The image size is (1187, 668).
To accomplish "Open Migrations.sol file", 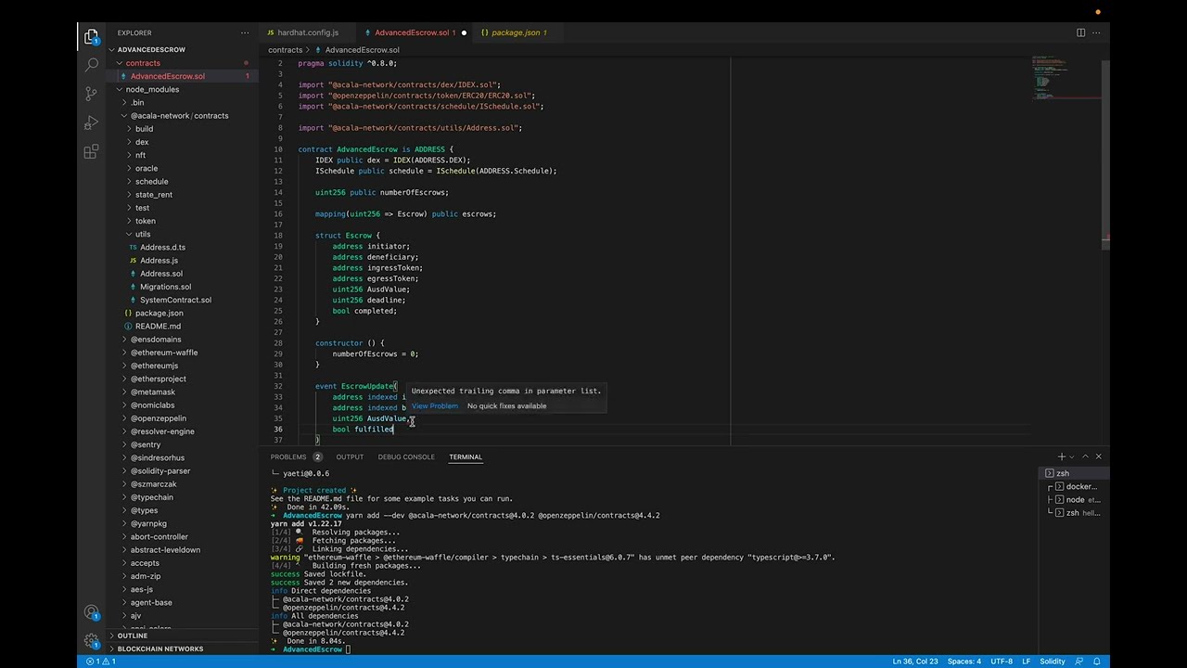I will [x=165, y=287].
